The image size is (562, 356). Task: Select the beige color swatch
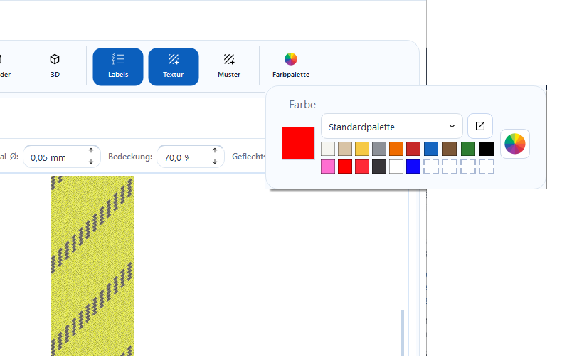345,149
